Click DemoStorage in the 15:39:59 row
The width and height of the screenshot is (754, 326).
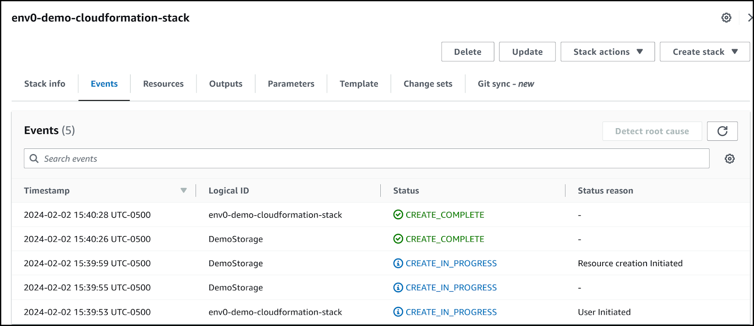(236, 263)
